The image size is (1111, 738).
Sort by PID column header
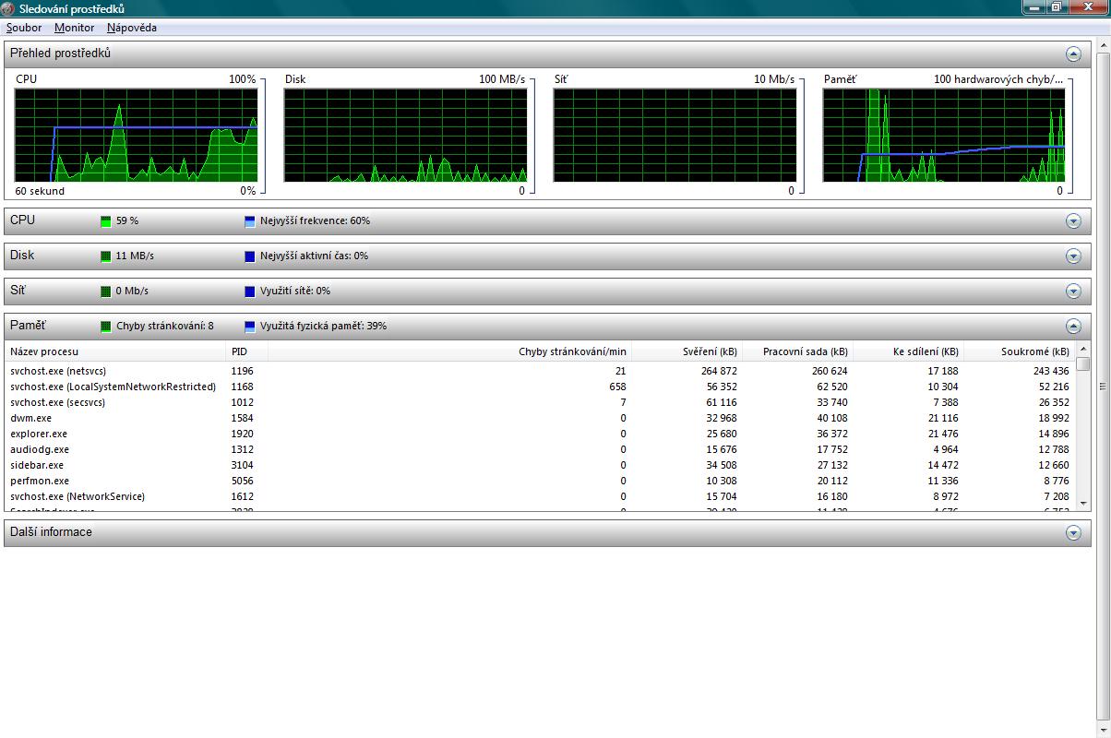[246, 351]
